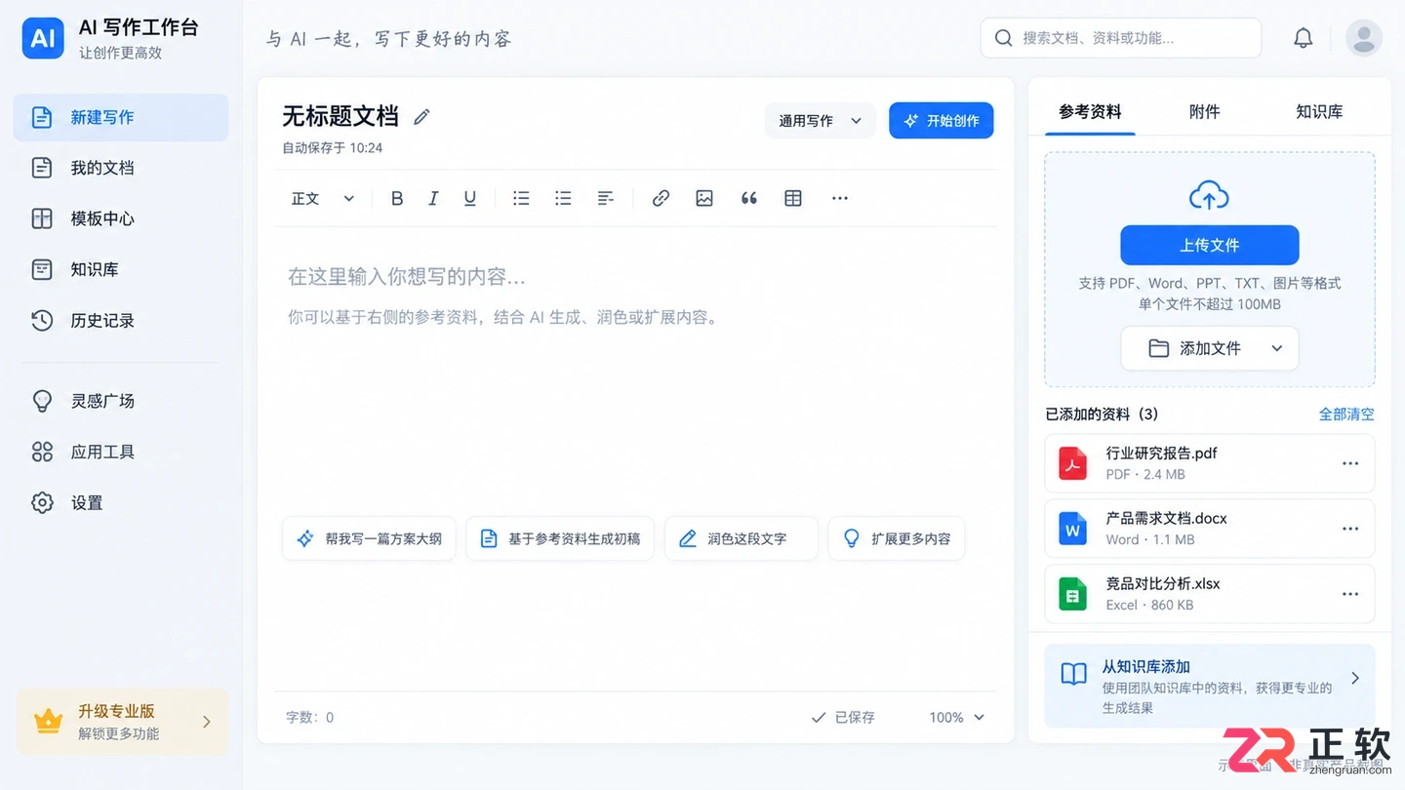Click the search box 搜索文档、资料或功能
This screenshot has width=1405, height=790.
[1121, 38]
